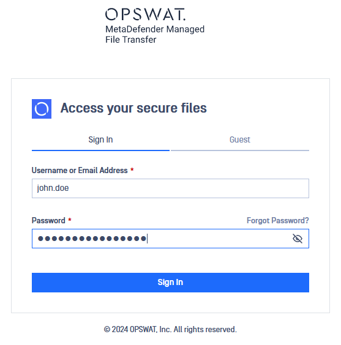Click the red asterisk beside Username label
The width and height of the screenshot is (341, 345).
[x=132, y=169]
